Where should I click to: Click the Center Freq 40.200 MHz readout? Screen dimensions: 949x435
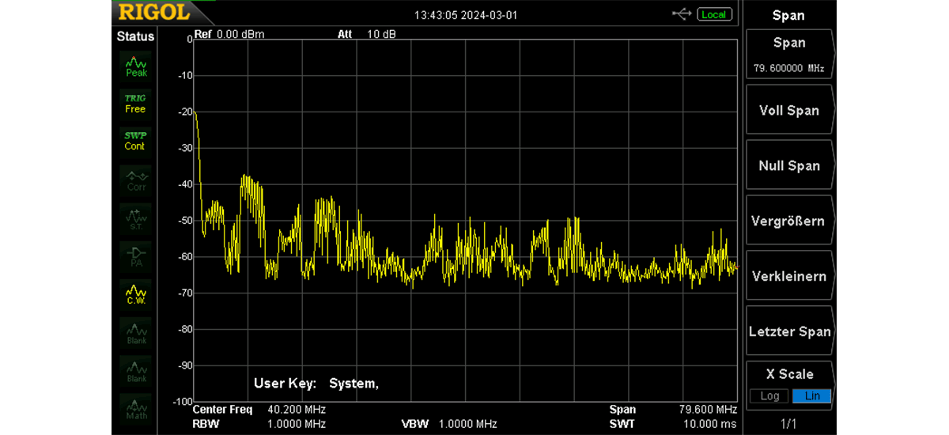tap(259, 410)
